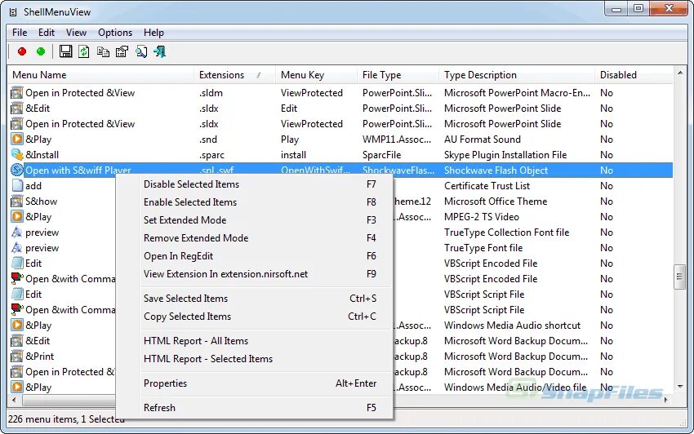Click the blank file icon of add row
This screenshot has height=434, width=694.
coord(17,186)
